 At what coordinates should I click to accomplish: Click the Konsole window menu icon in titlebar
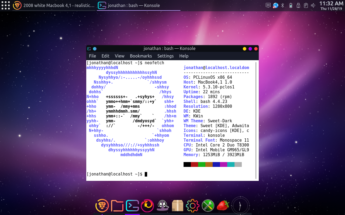point(89,49)
